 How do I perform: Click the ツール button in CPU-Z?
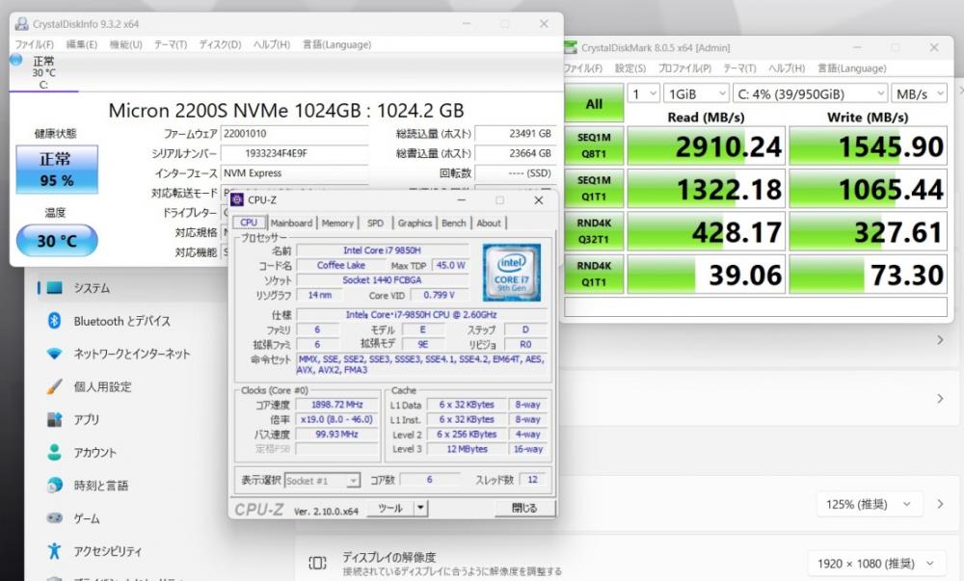[390, 508]
